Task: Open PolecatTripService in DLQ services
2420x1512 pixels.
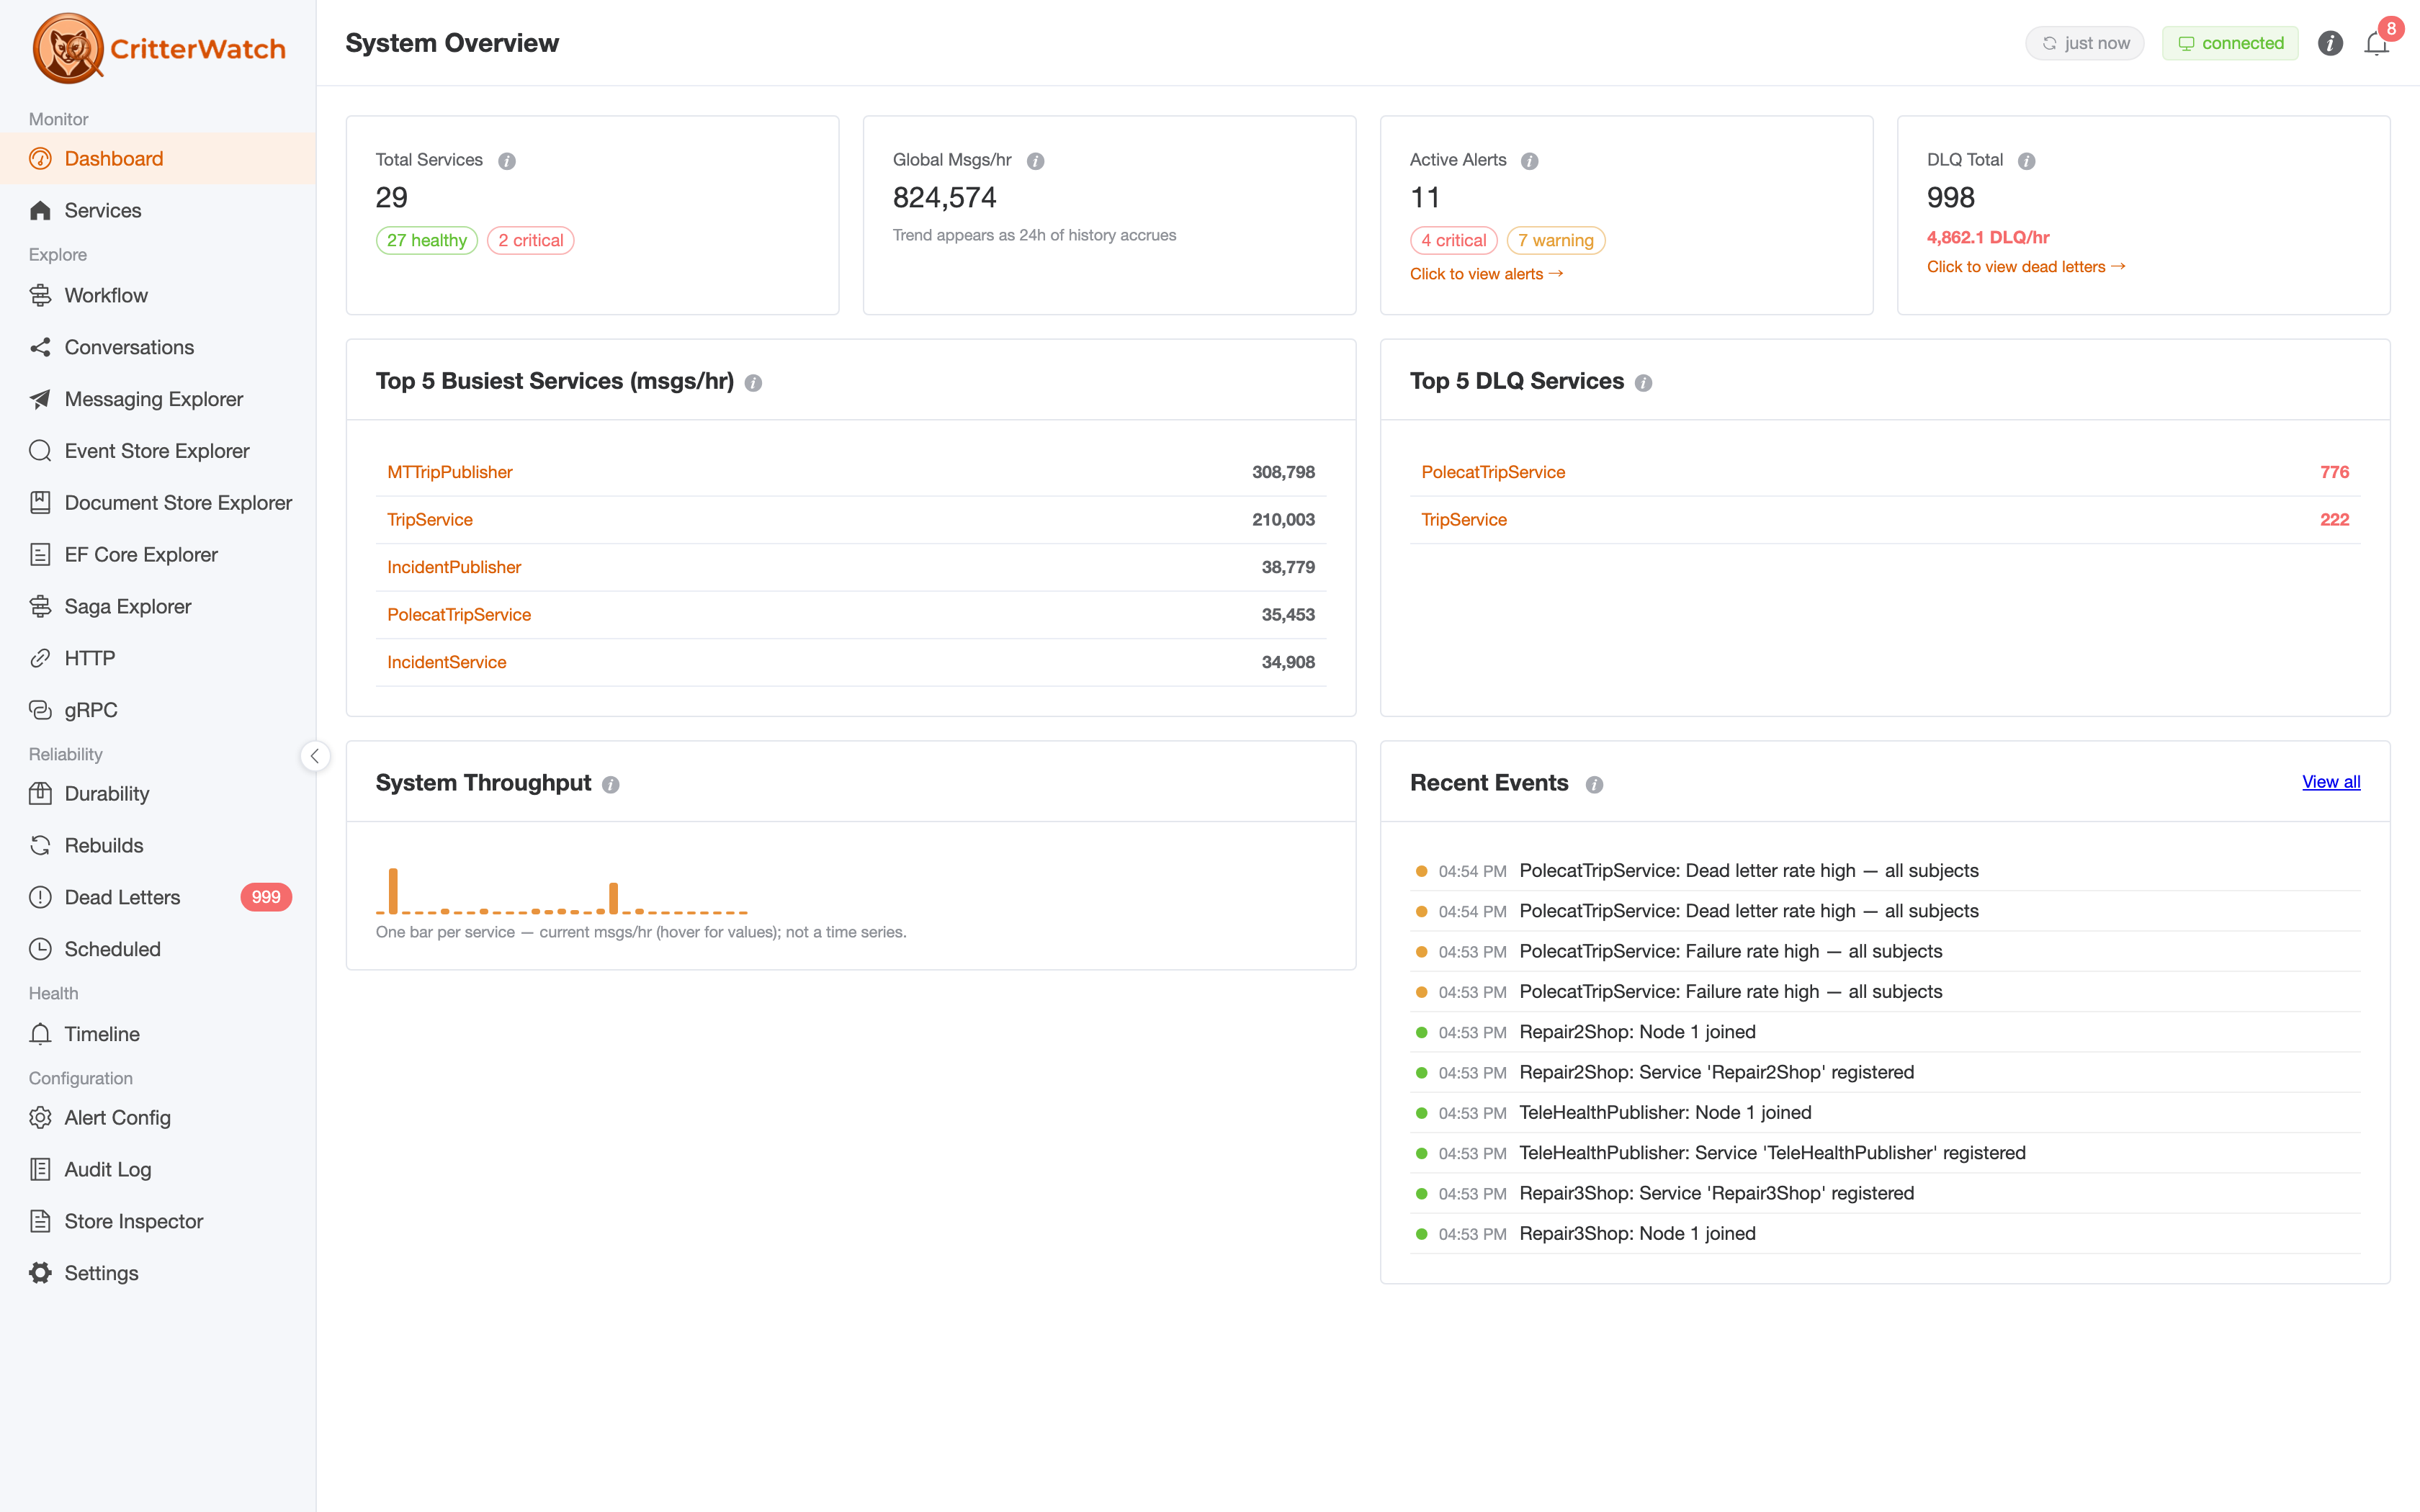Action: 1493,472
